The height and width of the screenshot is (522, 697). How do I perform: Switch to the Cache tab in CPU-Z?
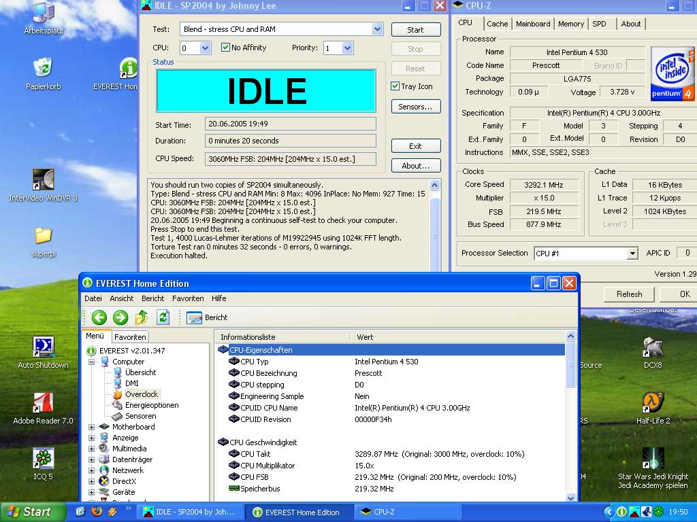(x=497, y=24)
